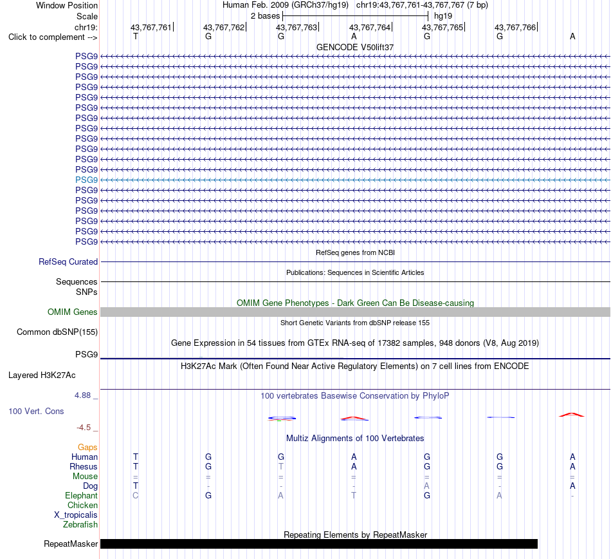Click position marker 43,767,765

[442, 27]
